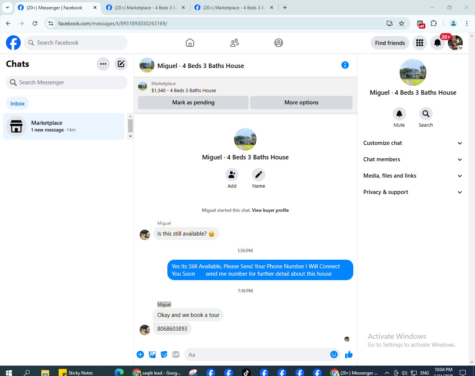Open Chrome tab search dropdown
The height and width of the screenshot is (376, 475).
pyautogui.click(x=7, y=7)
